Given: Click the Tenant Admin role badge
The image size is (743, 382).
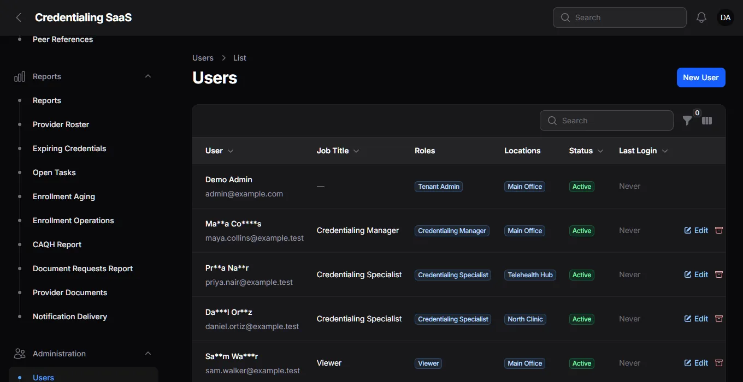Looking at the screenshot, I should coord(439,187).
